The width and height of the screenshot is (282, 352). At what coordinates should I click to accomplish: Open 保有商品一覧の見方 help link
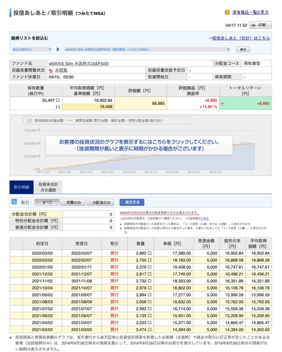click(x=250, y=13)
